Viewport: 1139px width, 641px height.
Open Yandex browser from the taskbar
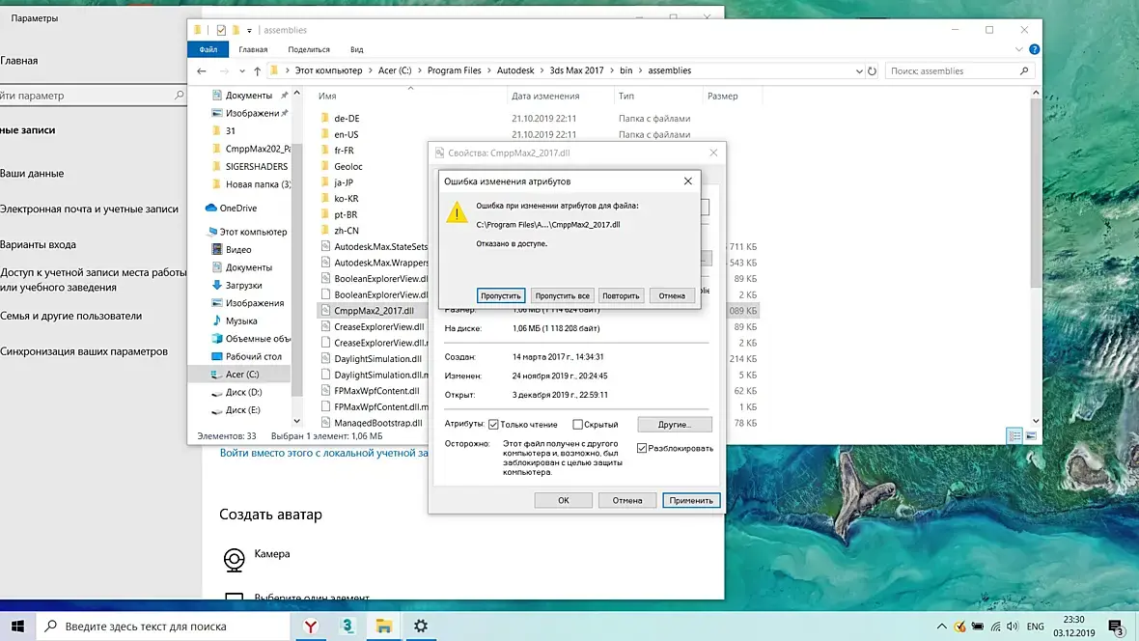point(310,626)
